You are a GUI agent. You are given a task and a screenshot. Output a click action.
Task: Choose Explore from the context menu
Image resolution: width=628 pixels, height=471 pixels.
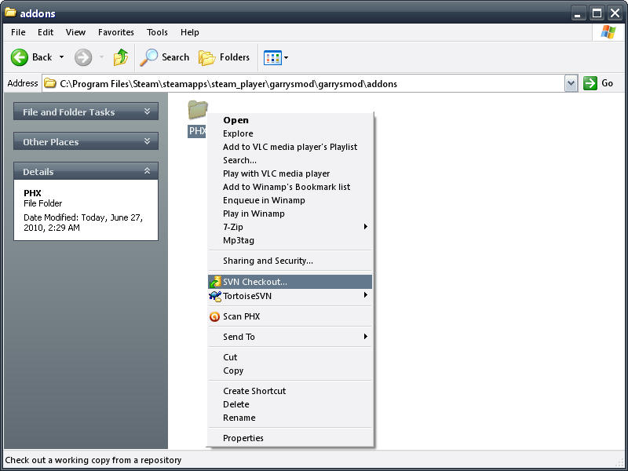290,133
